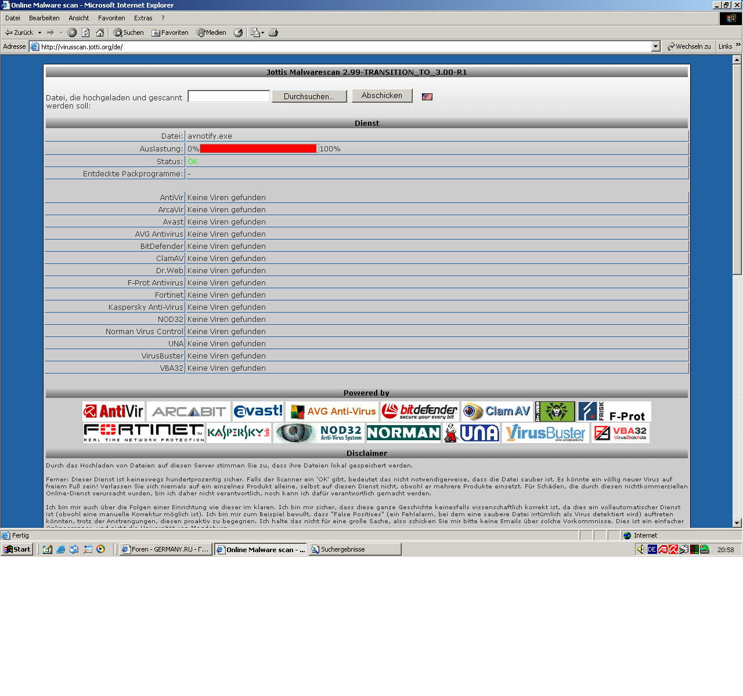Click the system tray clock 20:58
Viewport: 743px width, 696px height.
coord(726,550)
